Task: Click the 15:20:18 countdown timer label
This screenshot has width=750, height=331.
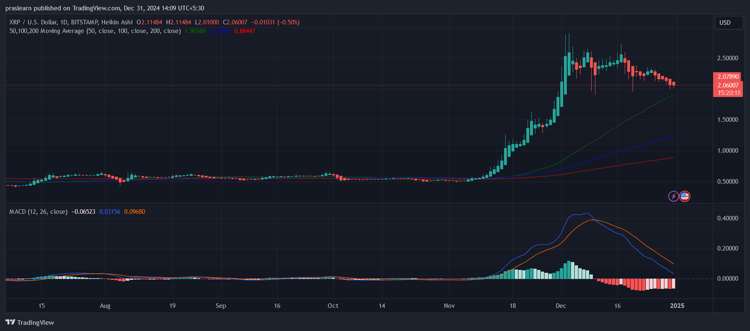Action: click(x=729, y=93)
